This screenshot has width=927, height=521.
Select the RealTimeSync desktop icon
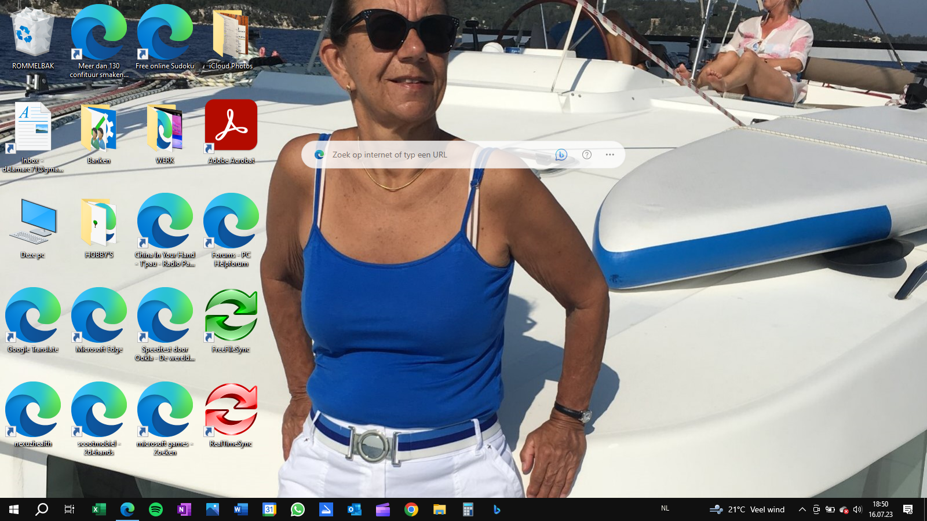pyautogui.click(x=231, y=414)
